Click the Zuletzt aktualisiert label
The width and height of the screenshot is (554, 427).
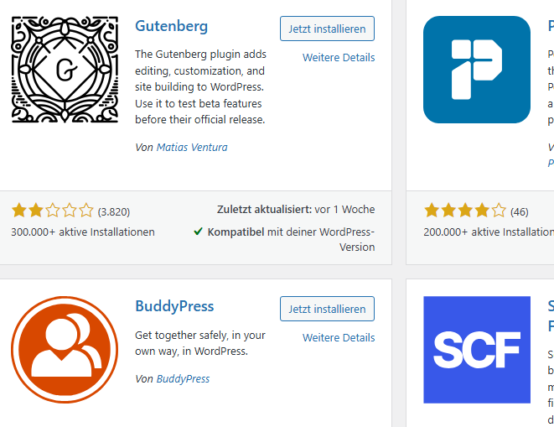tap(264, 210)
